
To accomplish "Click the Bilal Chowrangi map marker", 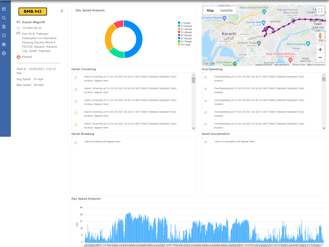I will click(x=308, y=44).
